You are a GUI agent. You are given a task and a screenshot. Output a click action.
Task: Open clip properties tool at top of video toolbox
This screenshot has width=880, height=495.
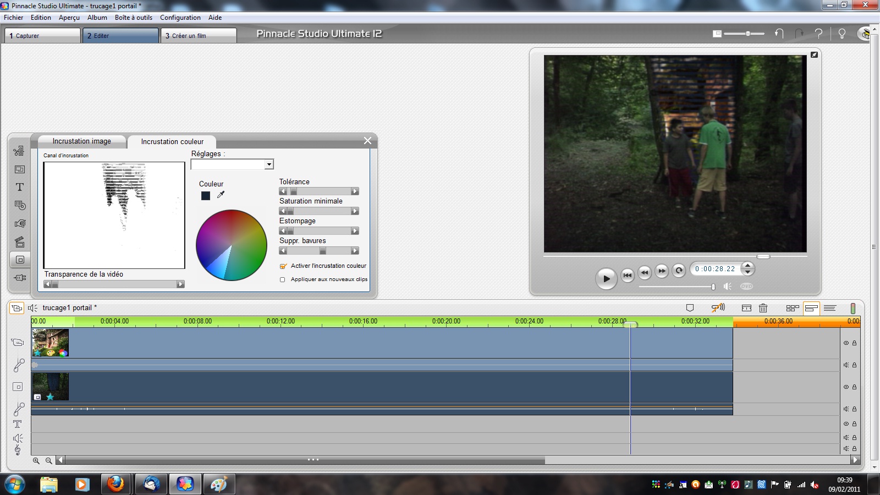[20, 151]
